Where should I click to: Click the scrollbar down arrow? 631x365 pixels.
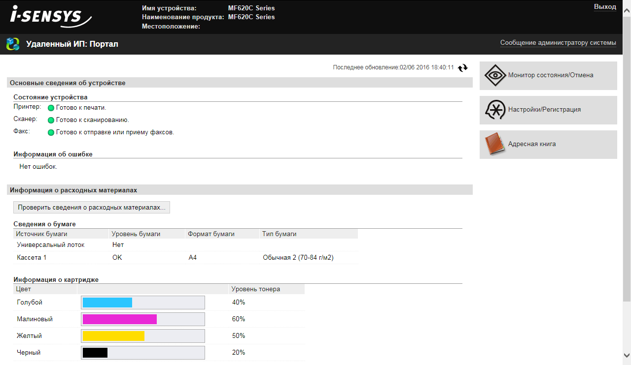click(x=627, y=355)
